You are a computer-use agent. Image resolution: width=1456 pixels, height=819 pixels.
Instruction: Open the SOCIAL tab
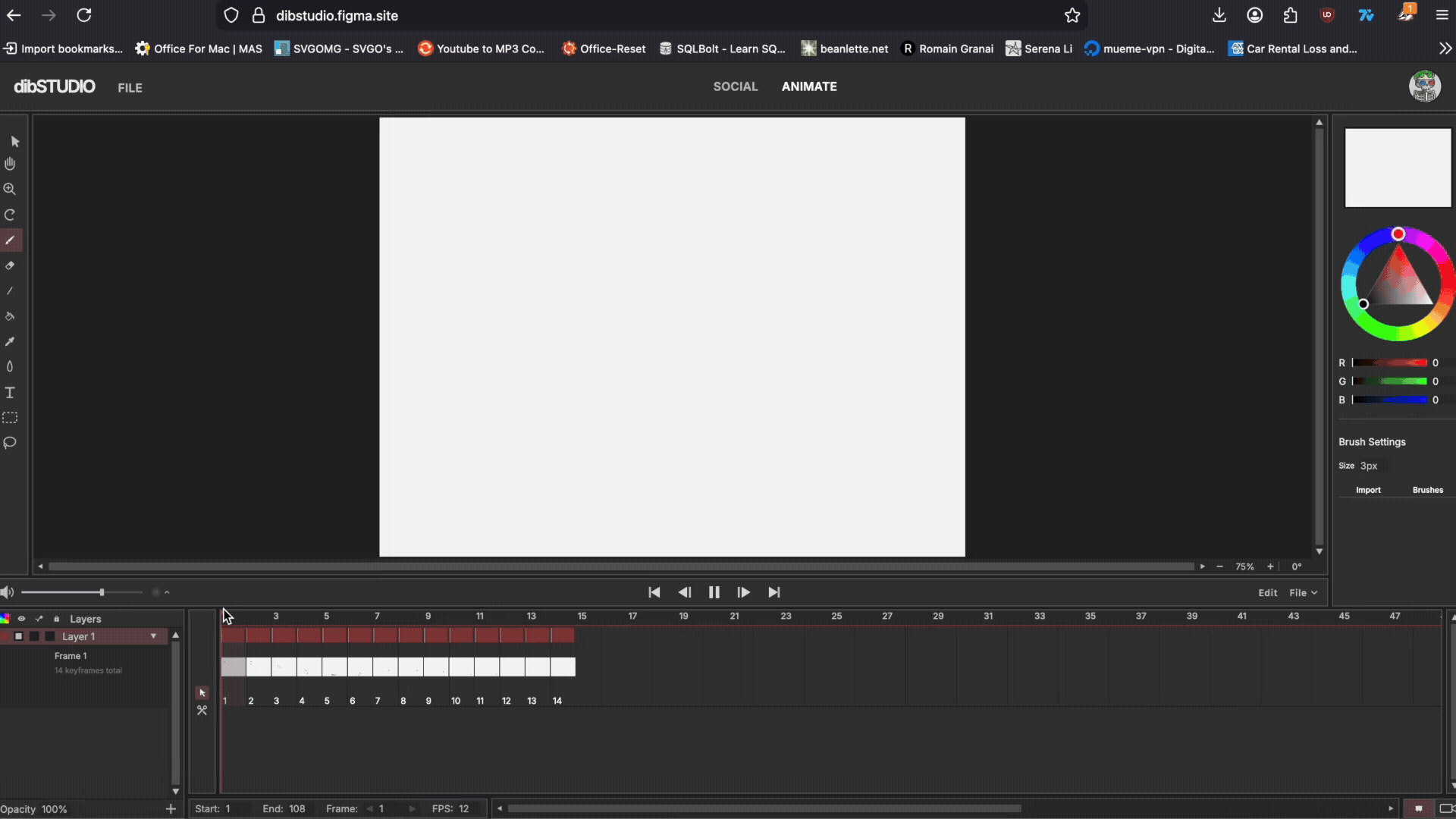735,86
